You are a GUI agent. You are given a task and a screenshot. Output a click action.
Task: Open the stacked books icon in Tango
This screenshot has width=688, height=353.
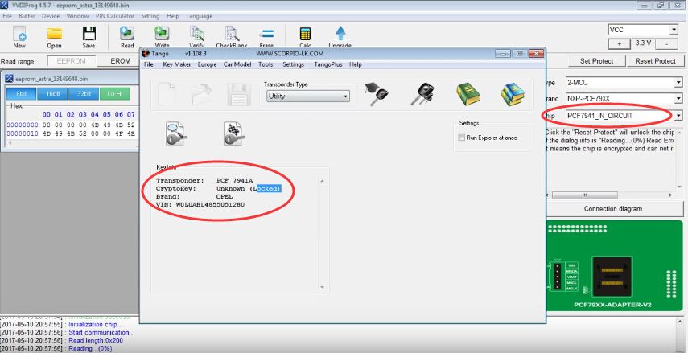tap(513, 94)
